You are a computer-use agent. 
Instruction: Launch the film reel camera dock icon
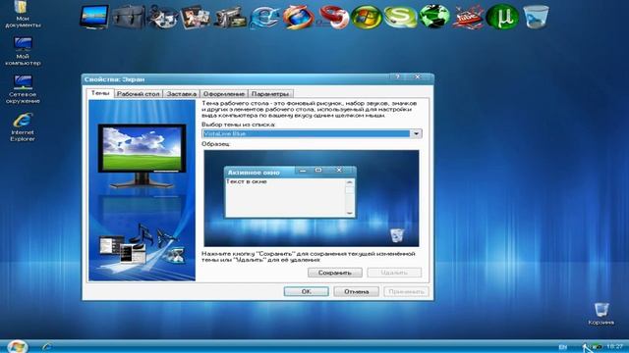(162, 17)
